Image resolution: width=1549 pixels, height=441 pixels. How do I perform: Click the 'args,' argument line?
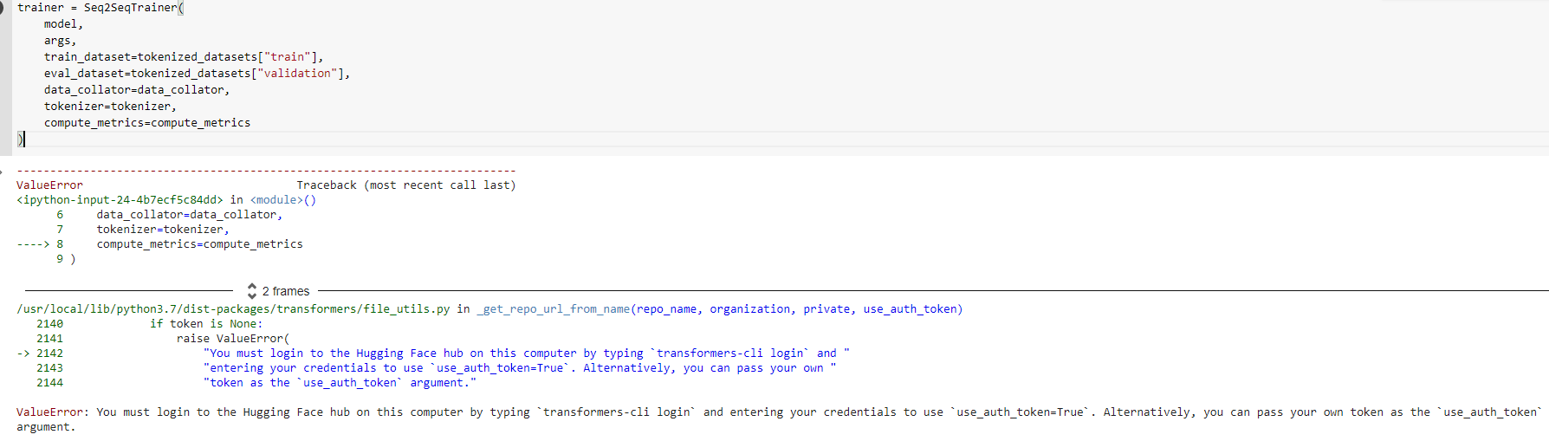(x=61, y=41)
